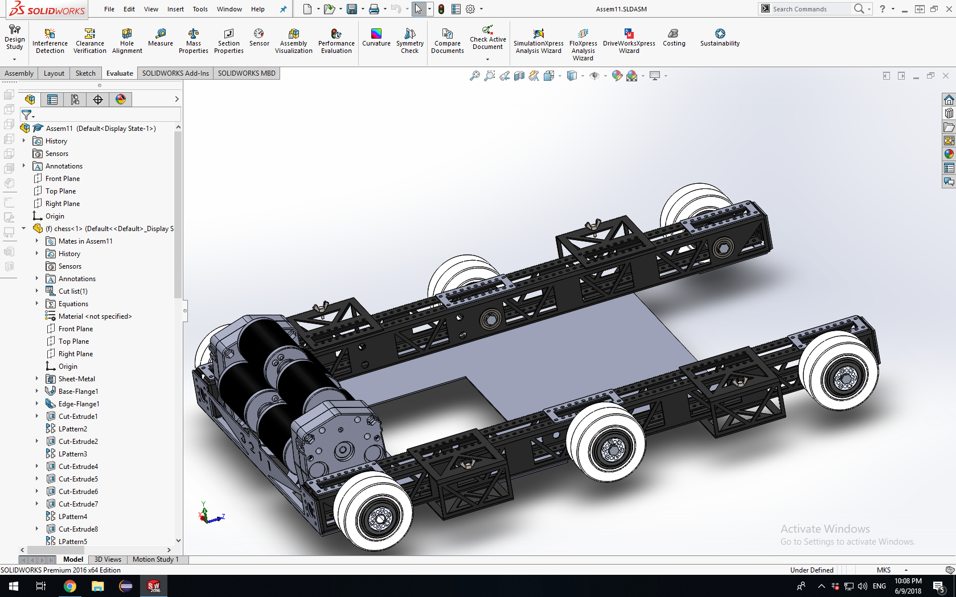
Task: Switch to ConfigurationManager tab
Action: [75, 100]
